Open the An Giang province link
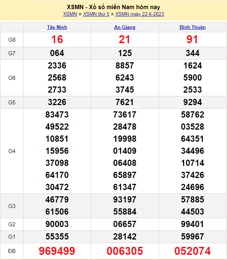 coord(125,27)
